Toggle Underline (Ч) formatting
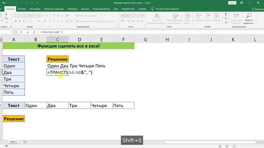 click(24, 21)
